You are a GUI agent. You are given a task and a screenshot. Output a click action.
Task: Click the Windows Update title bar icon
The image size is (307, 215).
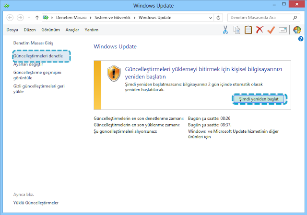[6, 6]
